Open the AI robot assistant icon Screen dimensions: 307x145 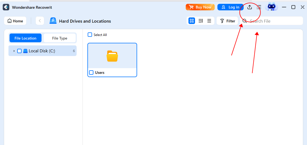point(271,7)
